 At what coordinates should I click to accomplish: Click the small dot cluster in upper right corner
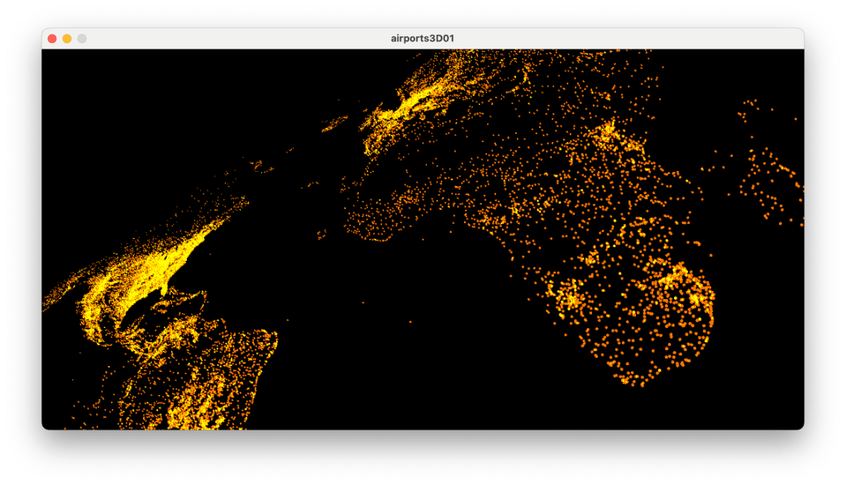[749, 107]
